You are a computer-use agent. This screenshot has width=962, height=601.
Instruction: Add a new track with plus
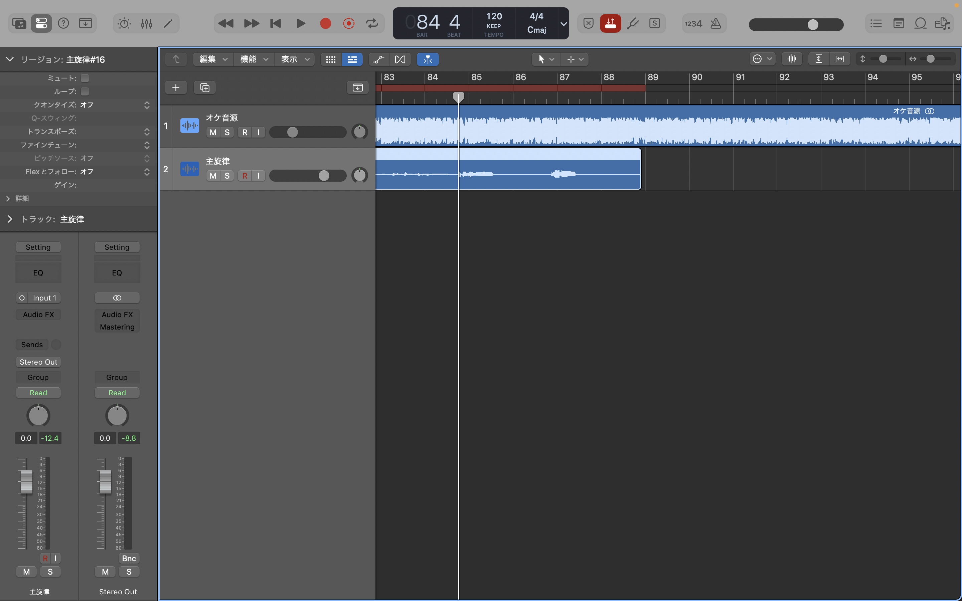pos(176,87)
